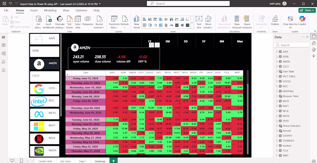Select the treemap visual icon

(x=161, y=25)
